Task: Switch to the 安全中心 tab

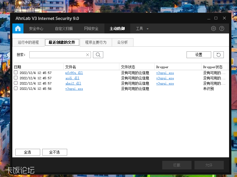Action: [36, 28]
